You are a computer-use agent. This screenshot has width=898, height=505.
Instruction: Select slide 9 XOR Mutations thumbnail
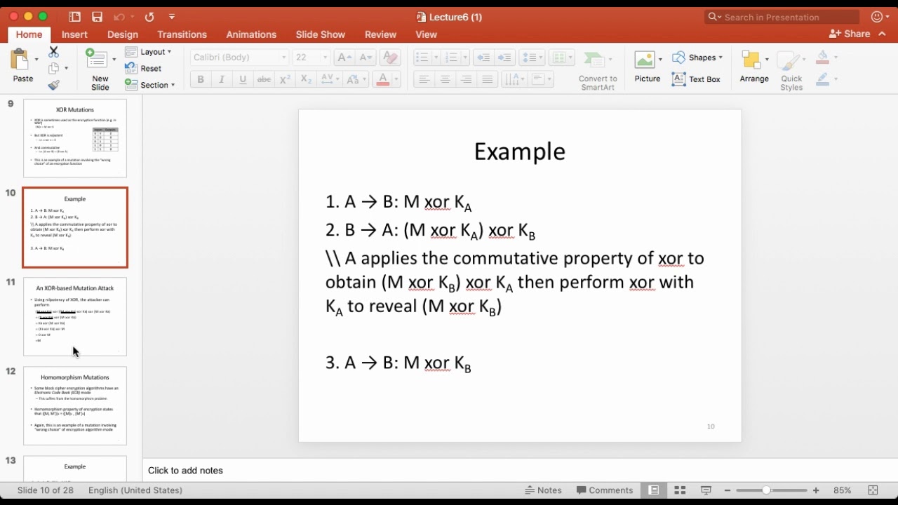tap(75, 138)
